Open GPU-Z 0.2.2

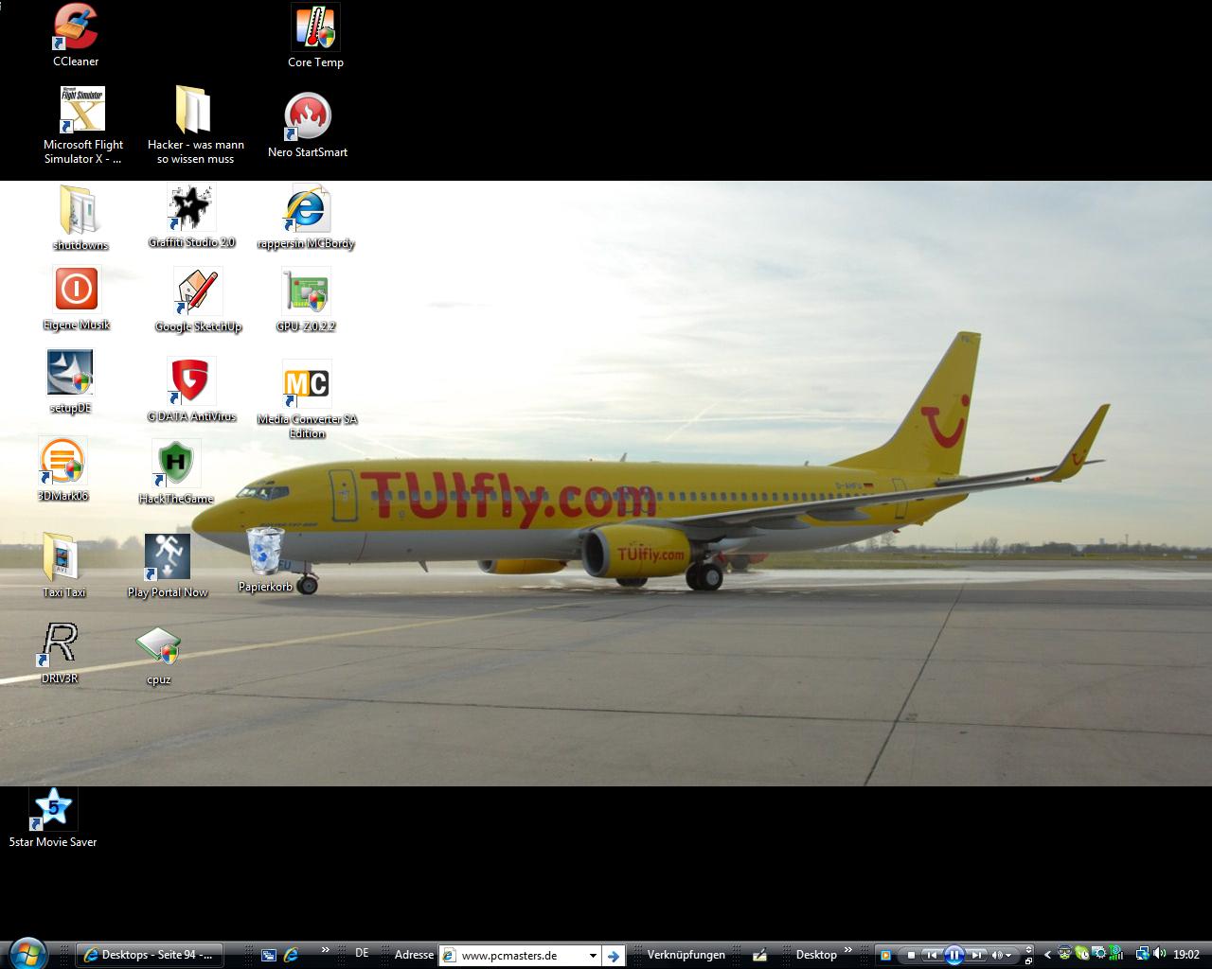point(306,300)
